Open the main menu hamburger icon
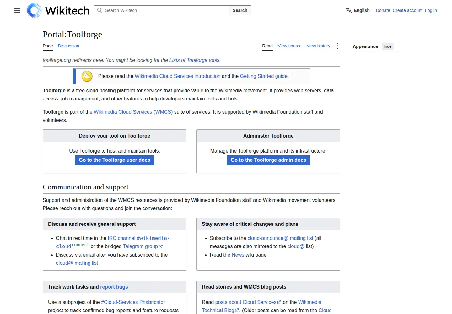Screen dimensions: 452x314 [x=17, y=10]
